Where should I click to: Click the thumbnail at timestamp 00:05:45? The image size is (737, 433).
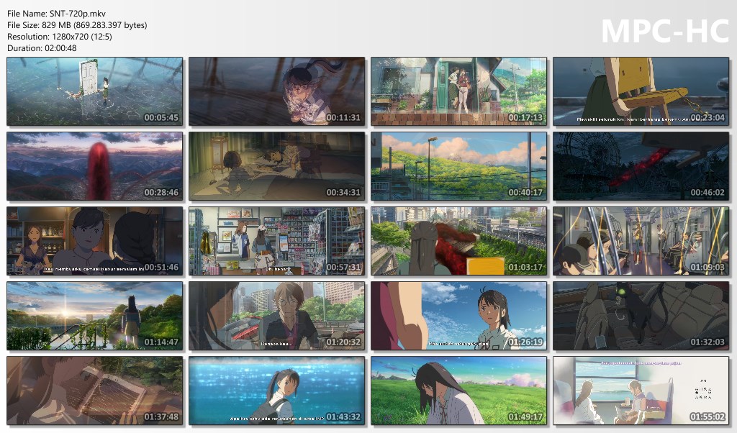click(94, 91)
